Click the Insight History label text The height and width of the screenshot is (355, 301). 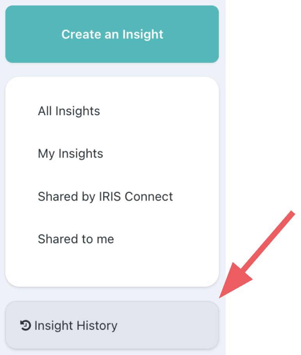pos(76,325)
